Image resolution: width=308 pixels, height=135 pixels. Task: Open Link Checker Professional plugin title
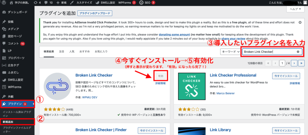pyautogui.click(x=233, y=75)
